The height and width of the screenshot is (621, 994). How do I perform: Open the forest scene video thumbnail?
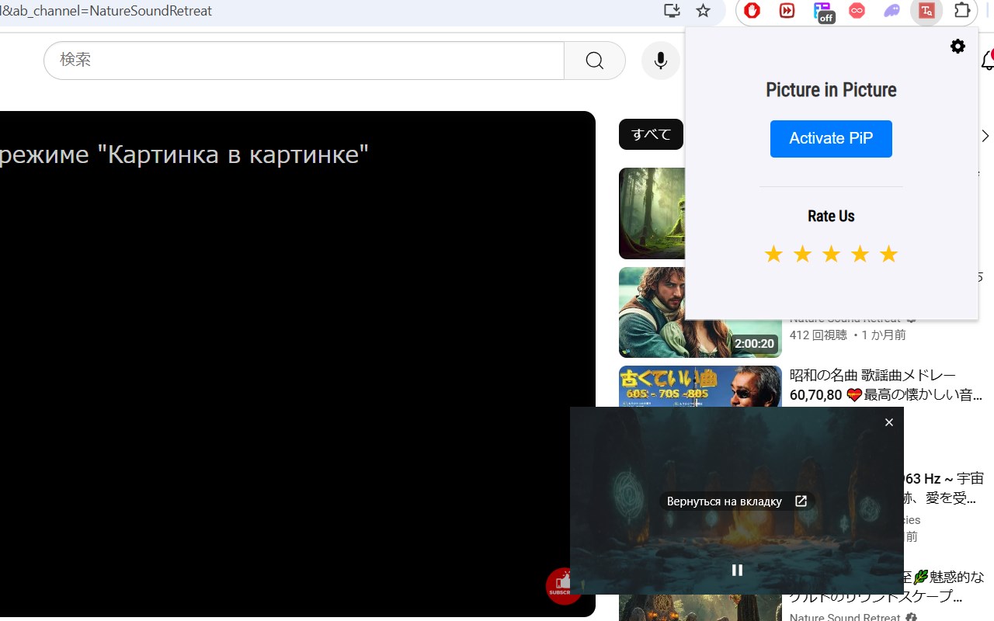pyautogui.click(x=652, y=213)
